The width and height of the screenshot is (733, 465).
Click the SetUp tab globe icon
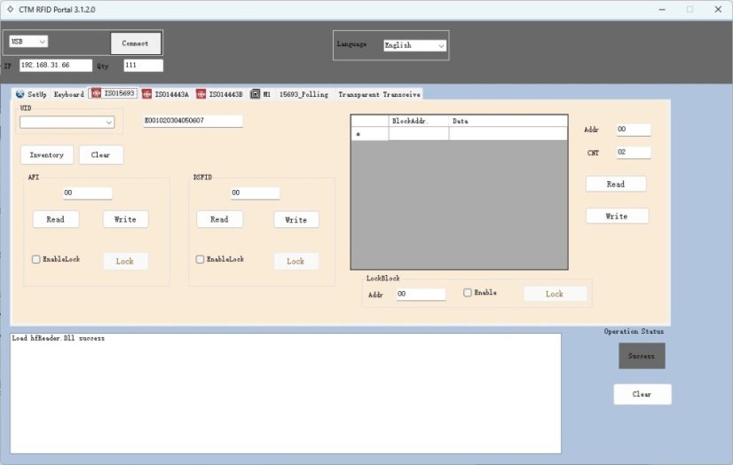click(20, 94)
